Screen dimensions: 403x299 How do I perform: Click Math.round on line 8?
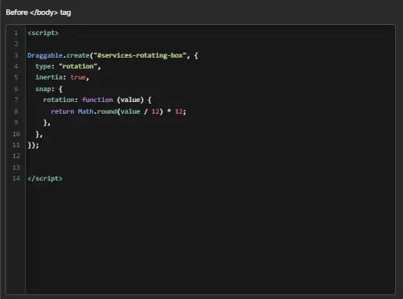(97, 111)
